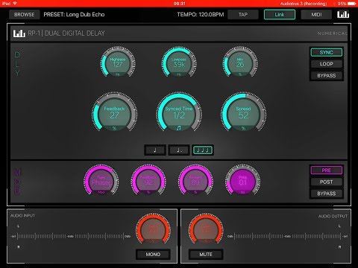Enable the delay SYNC toggle
358x268 pixels.
326,52
